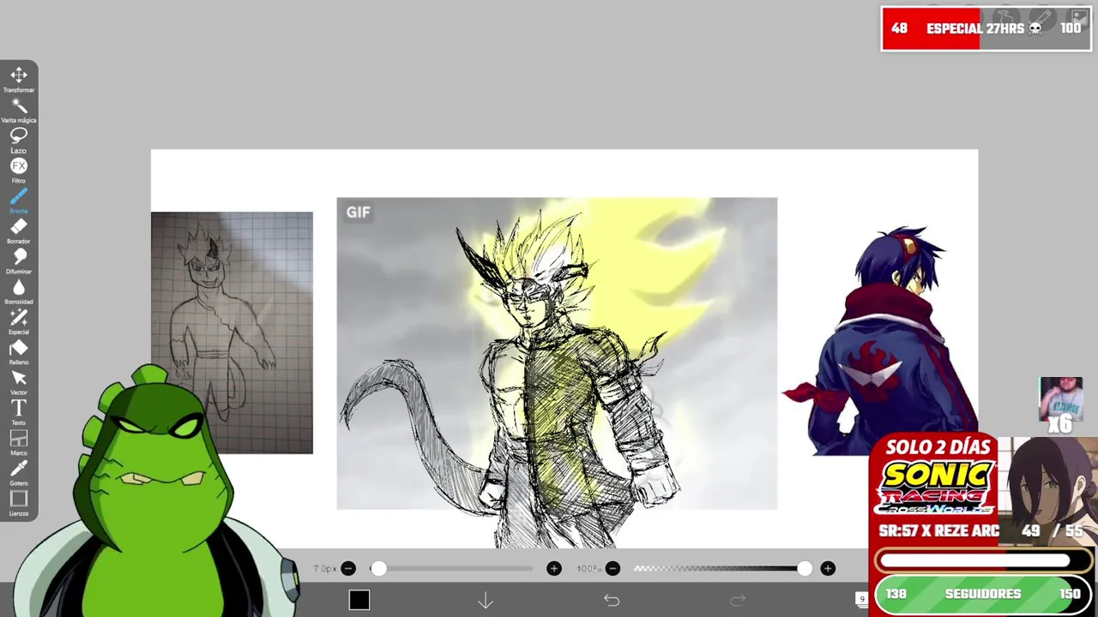Click the 'SR:57 X REZE ARC' text
Image resolution: width=1098 pixels, height=617 pixels.
pyautogui.click(x=938, y=530)
